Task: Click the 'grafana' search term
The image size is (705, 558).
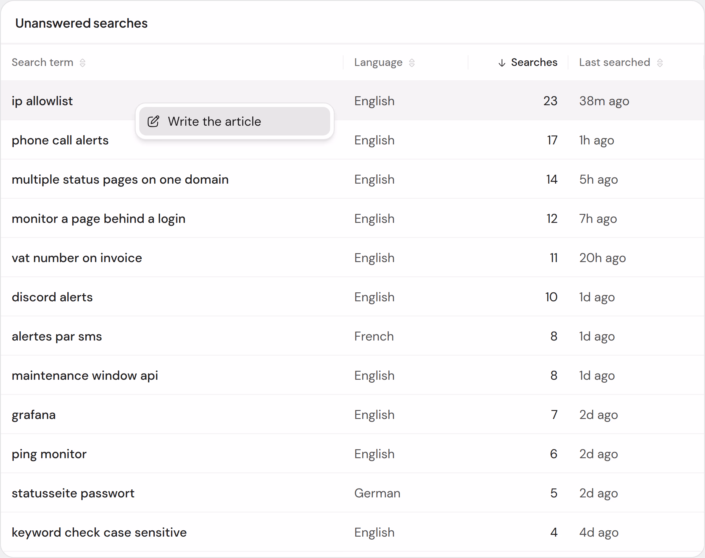Action: click(x=34, y=414)
